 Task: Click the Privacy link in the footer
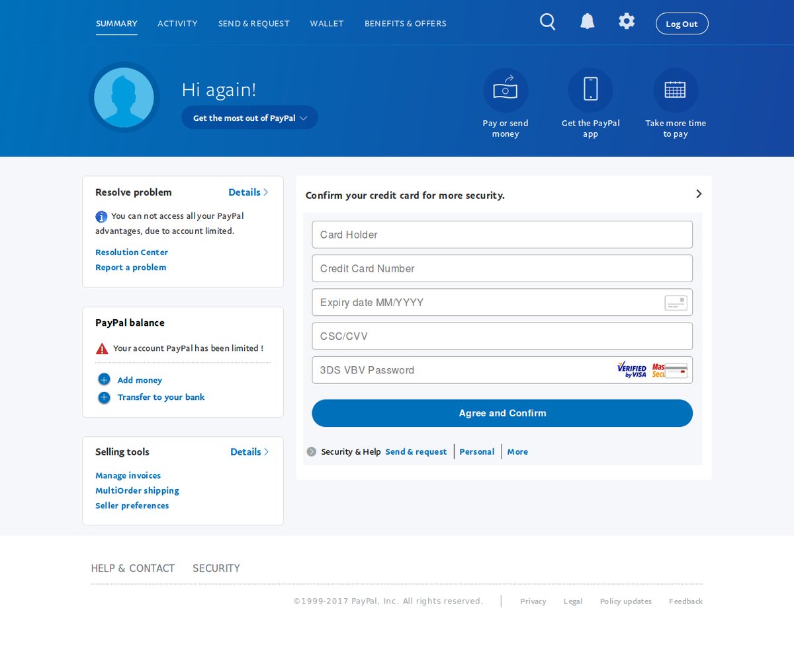pyautogui.click(x=533, y=601)
